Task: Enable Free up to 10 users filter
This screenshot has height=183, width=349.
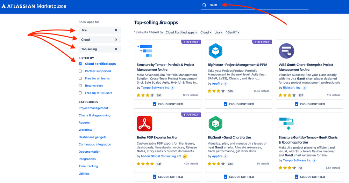Action: 80,93
